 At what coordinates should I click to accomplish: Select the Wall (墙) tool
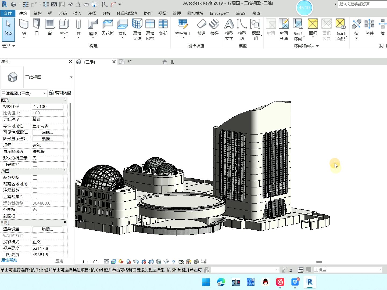pyautogui.click(x=24, y=28)
